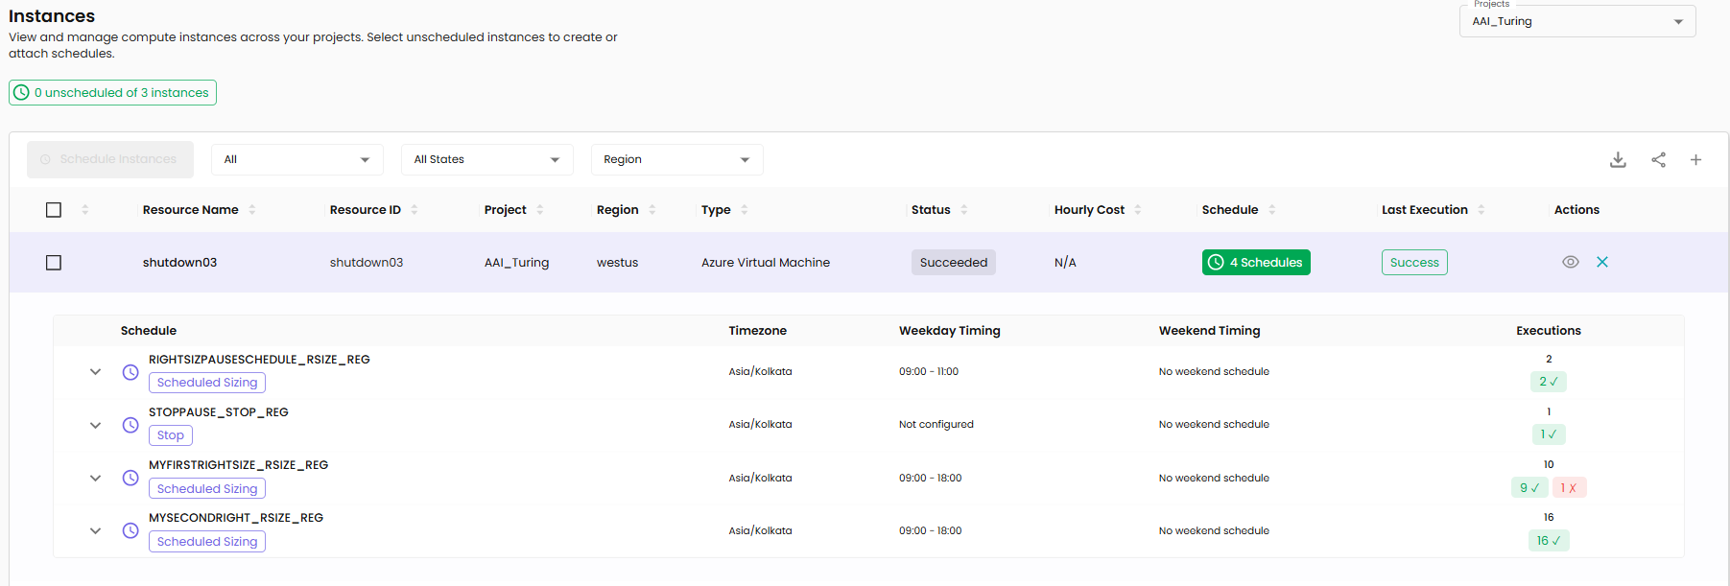The width and height of the screenshot is (1730, 586).
Task: Sort by Project column
Action: [x=540, y=210]
